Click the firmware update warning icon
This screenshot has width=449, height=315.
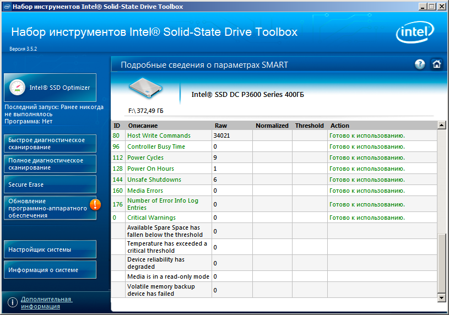pyautogui.click(x=95, y=204)
